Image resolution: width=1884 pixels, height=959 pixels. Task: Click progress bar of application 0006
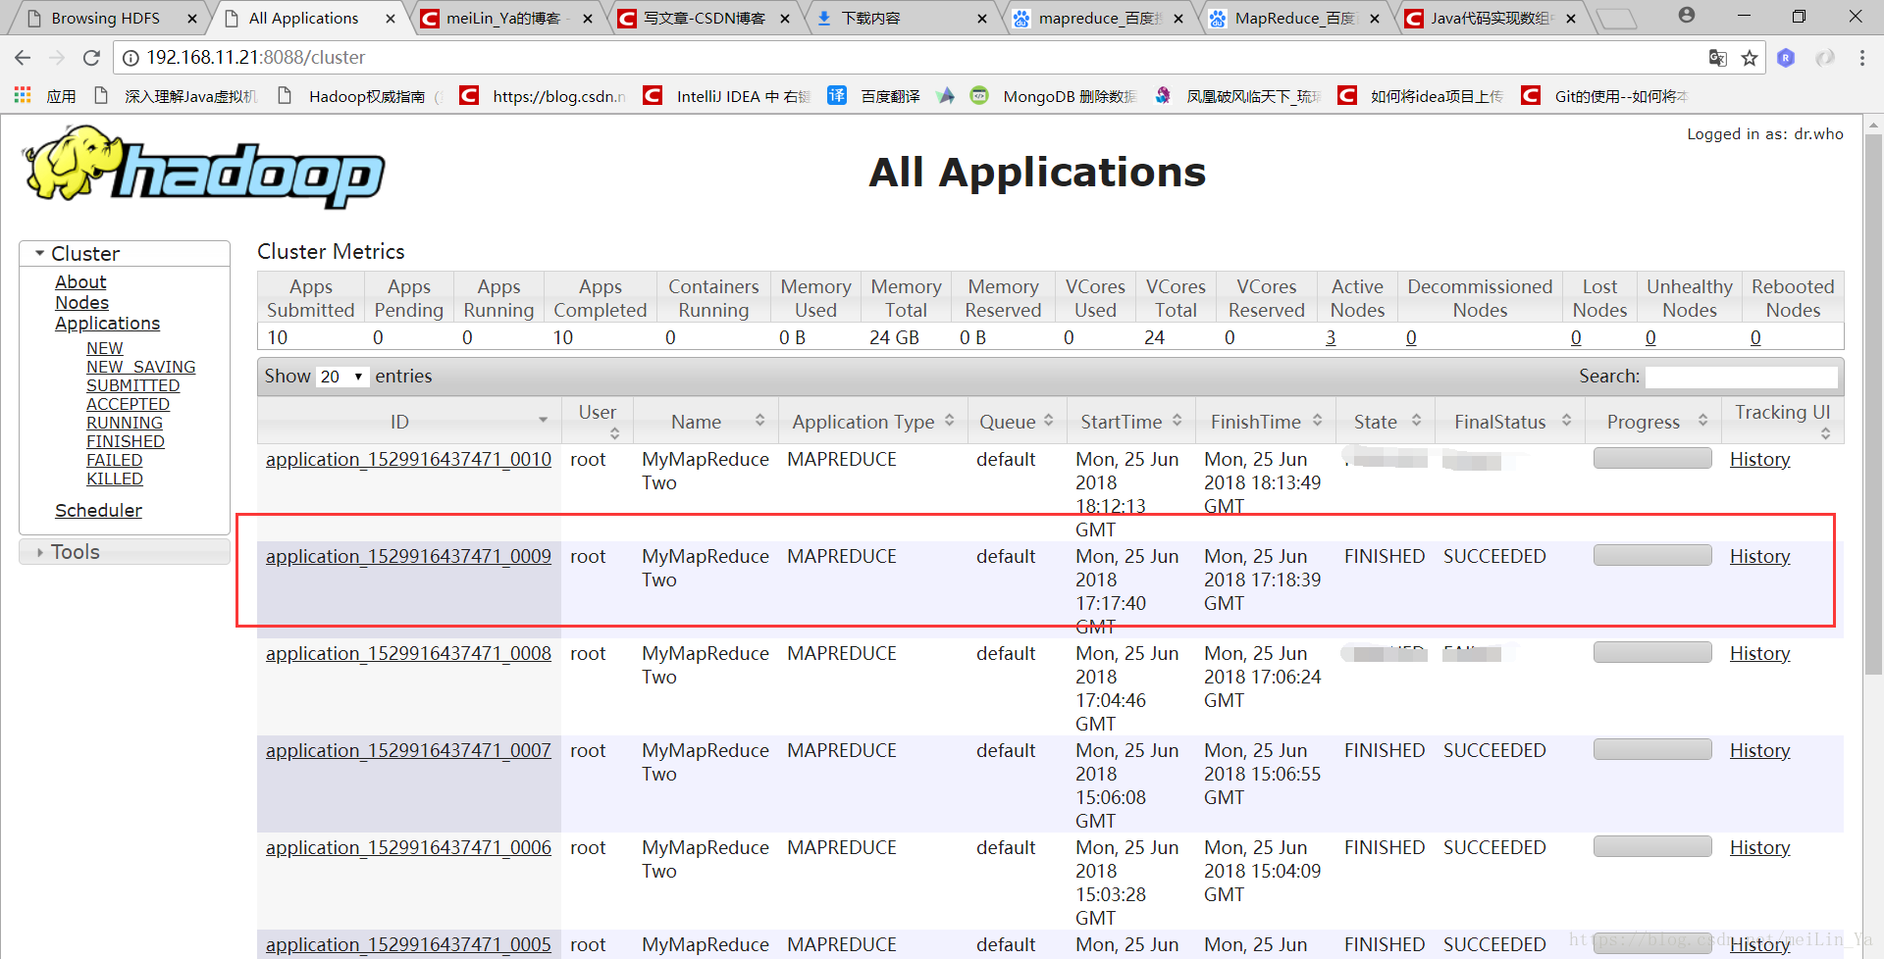point(1652,846)
